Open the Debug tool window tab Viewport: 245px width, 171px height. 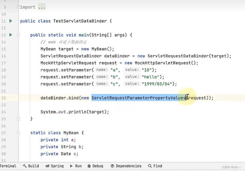pos(97,166)
